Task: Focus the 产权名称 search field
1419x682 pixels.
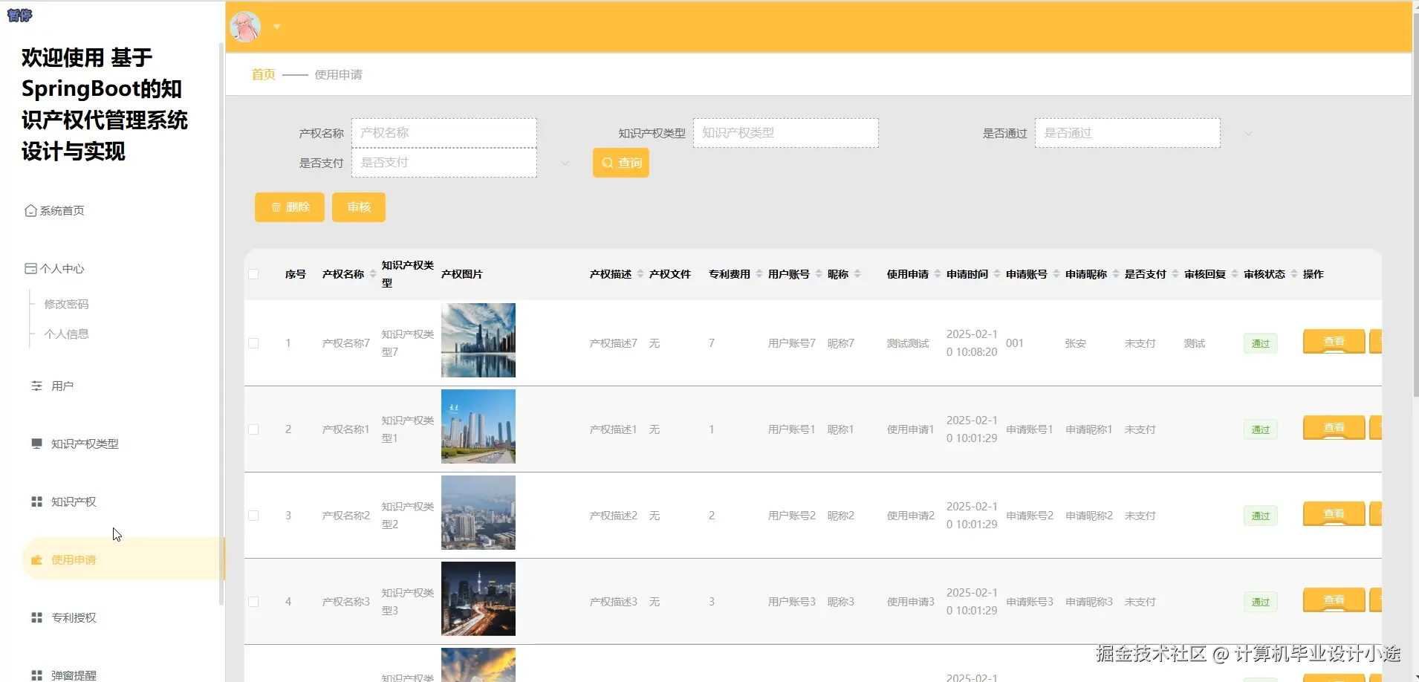Action: [x=444, y=133]
